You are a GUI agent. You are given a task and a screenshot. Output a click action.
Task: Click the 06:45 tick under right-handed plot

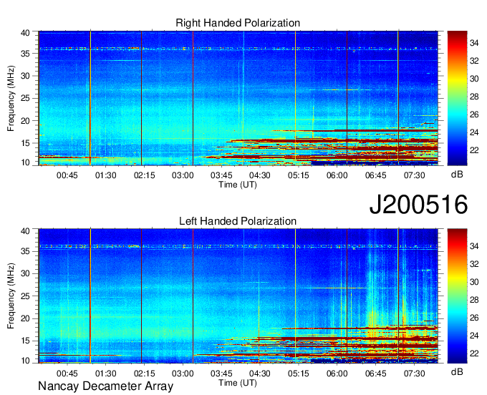[x=376, y=175]
